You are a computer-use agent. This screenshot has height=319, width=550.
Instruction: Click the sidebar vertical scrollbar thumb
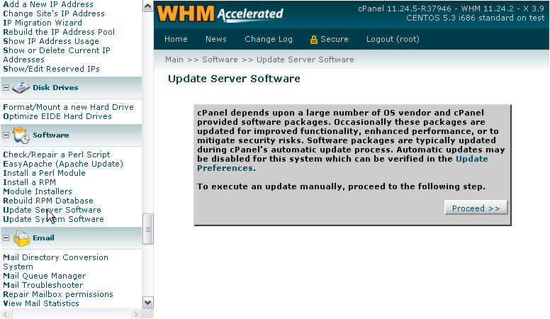click(148, 229)
